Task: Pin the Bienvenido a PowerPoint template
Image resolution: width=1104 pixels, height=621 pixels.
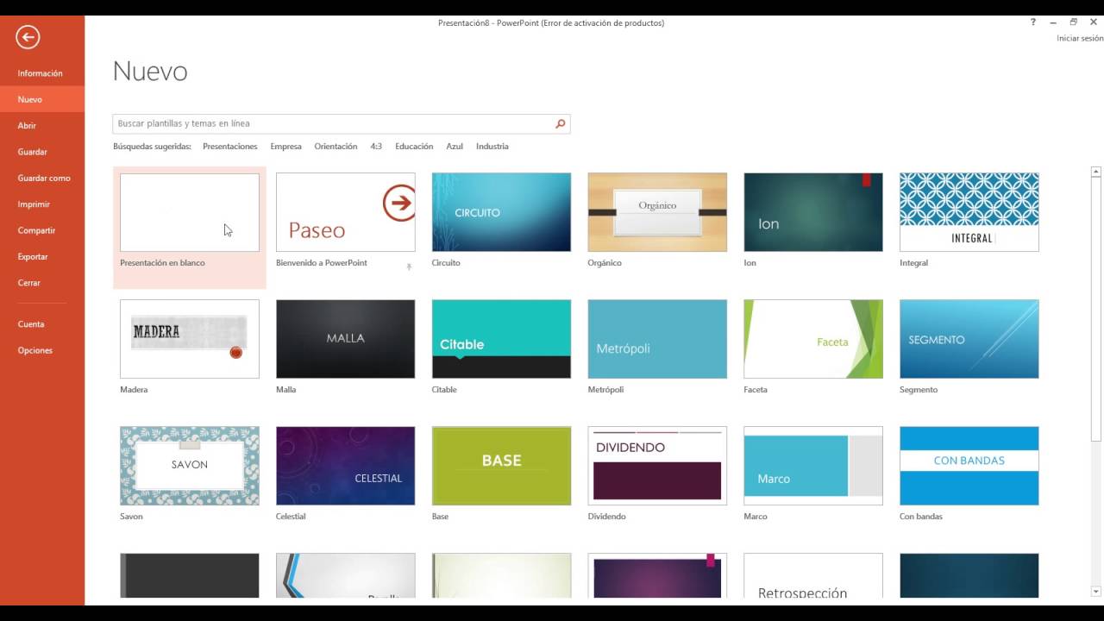Action: click(x=409, y=267)
